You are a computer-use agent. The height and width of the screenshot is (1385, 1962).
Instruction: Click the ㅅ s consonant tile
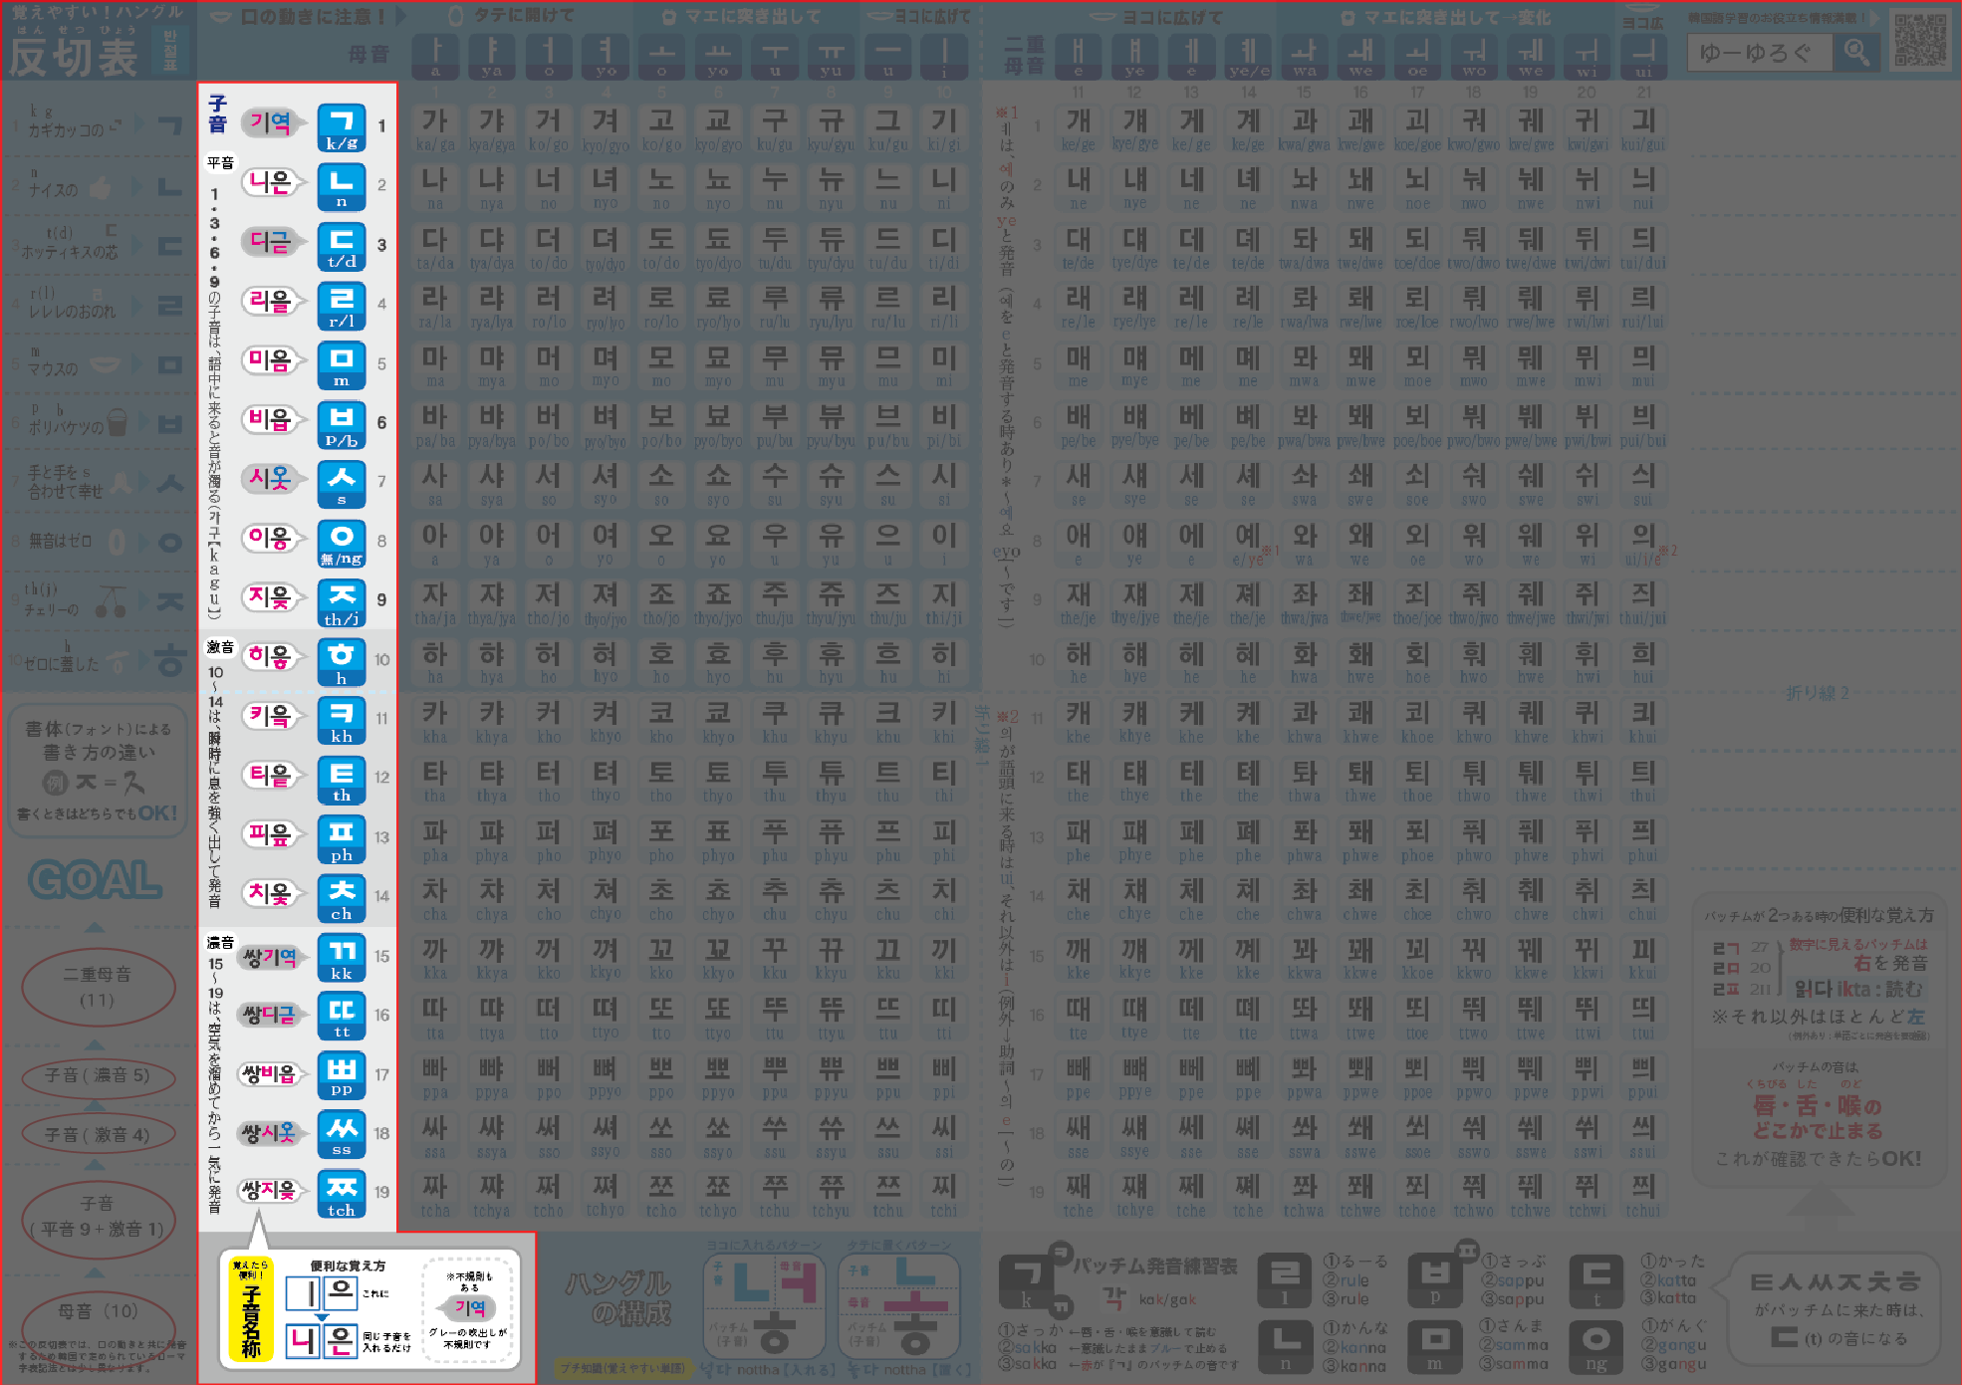click(342, 483)
